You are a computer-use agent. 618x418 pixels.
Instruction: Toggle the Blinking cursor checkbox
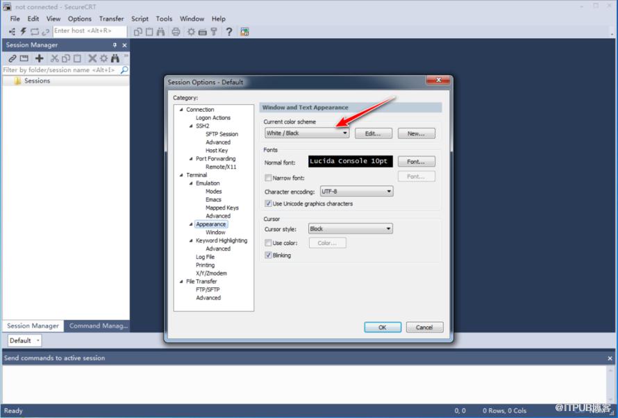tap(268, 256)
